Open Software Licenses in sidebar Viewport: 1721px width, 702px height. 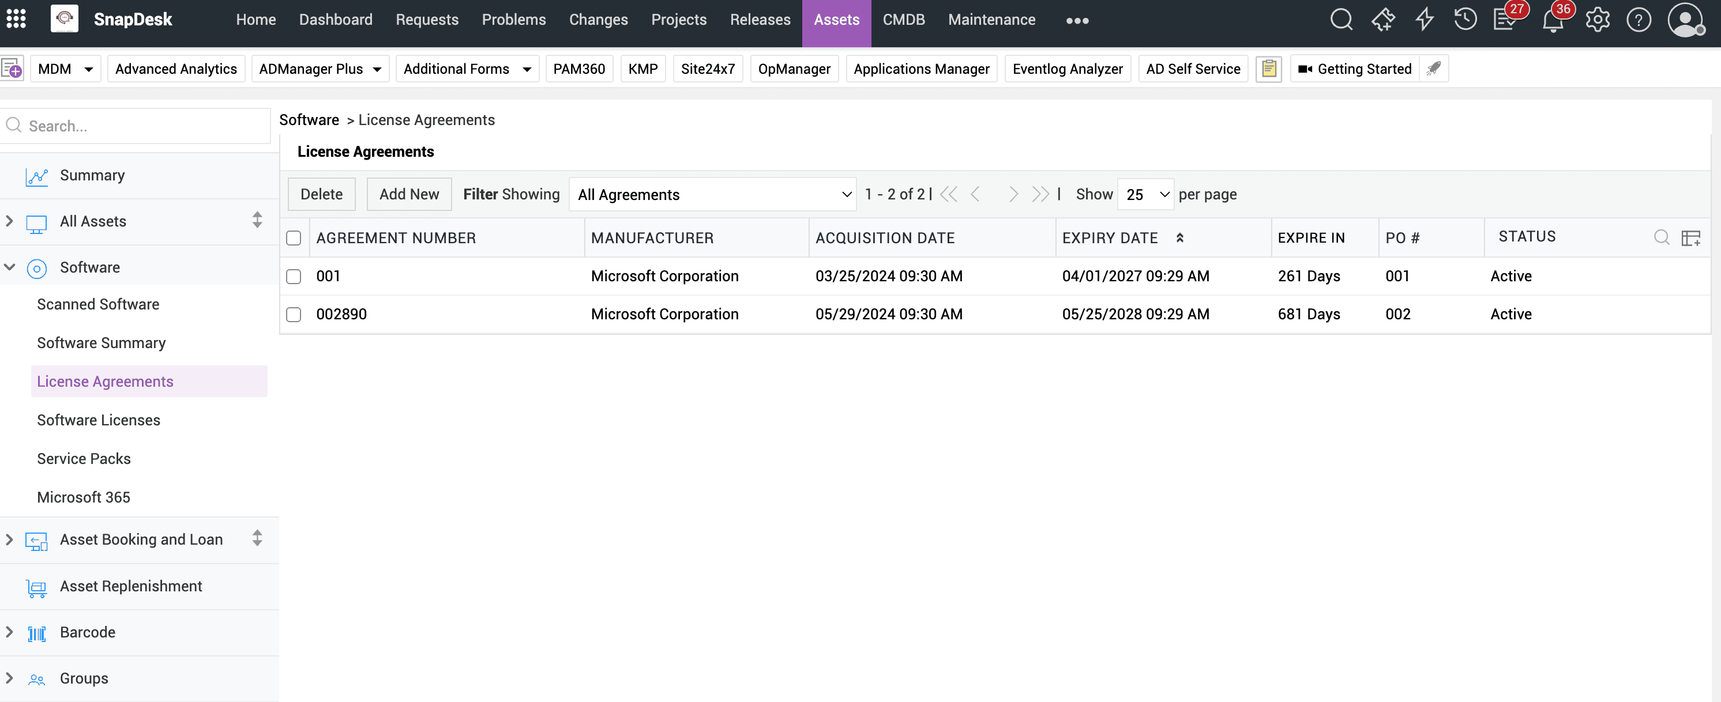click(98, 420)
